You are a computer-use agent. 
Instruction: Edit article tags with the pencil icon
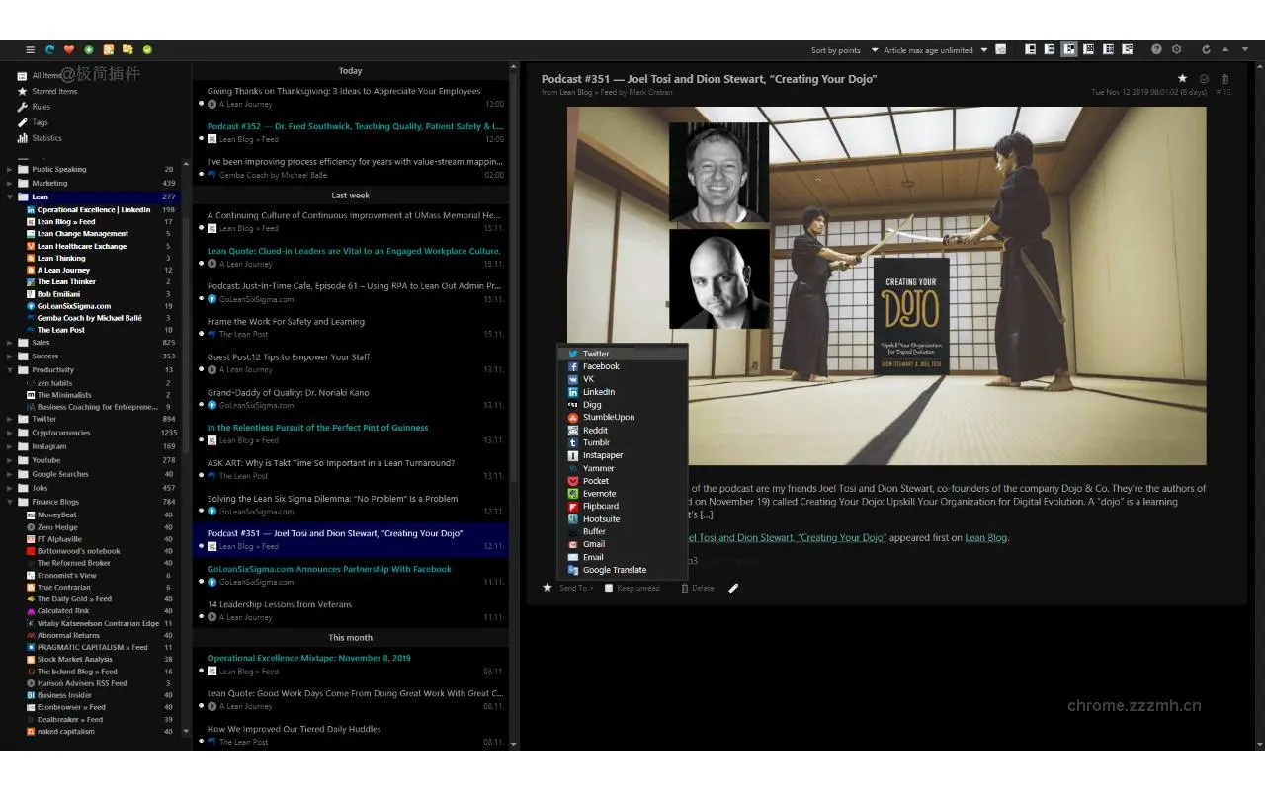733,588
